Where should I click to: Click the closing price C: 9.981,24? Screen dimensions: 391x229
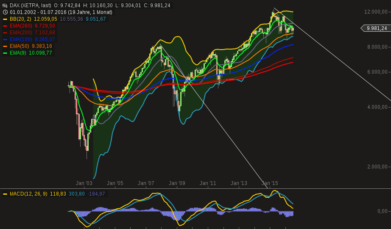click(x=157, y=5)
